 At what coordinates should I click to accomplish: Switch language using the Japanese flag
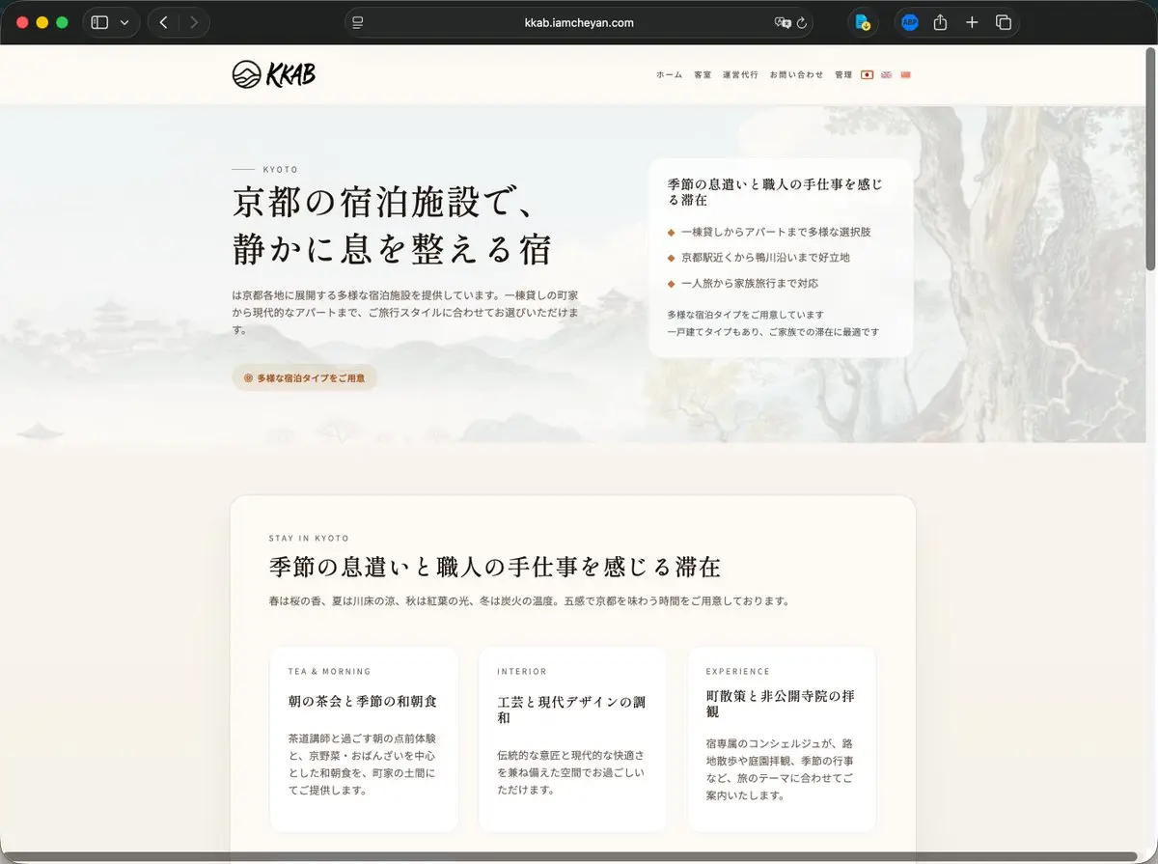868,74
